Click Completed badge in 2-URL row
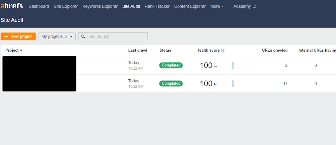 (x=171, y=65)
